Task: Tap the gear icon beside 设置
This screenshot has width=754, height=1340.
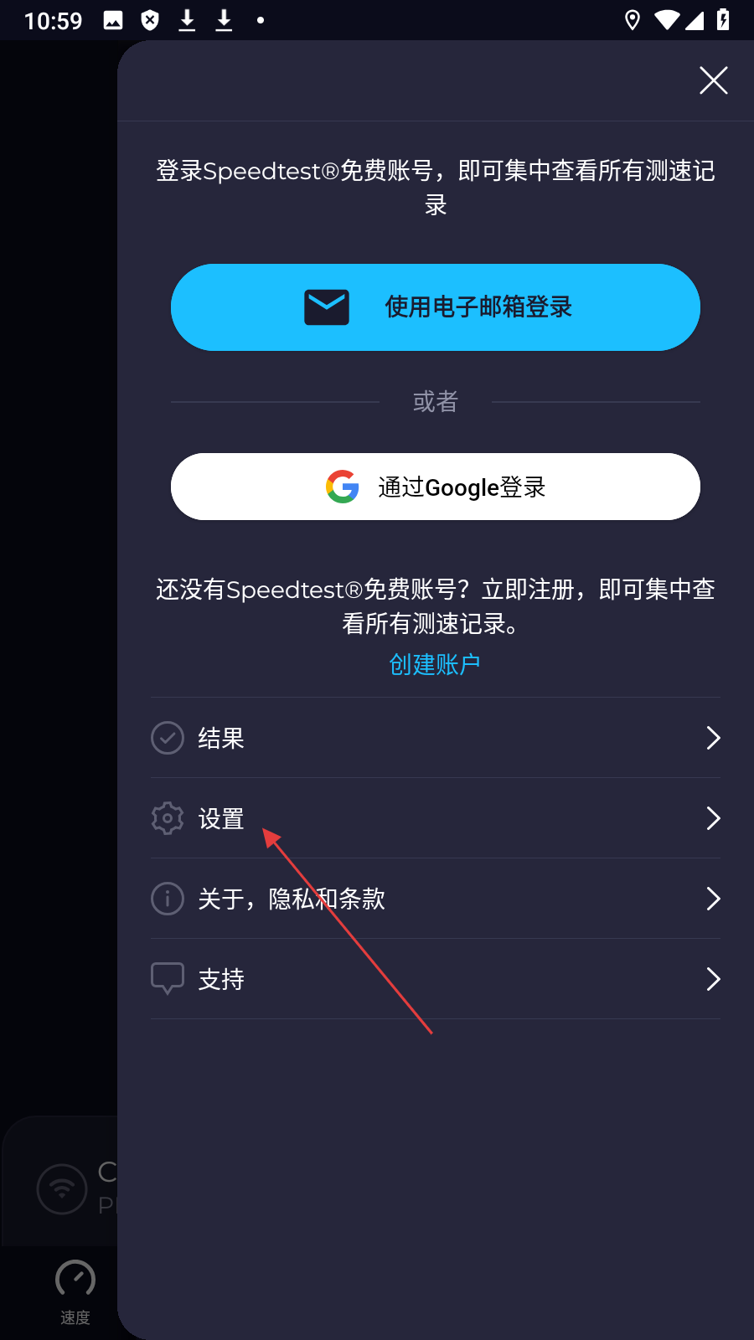Action: click(x=168, y=818)
